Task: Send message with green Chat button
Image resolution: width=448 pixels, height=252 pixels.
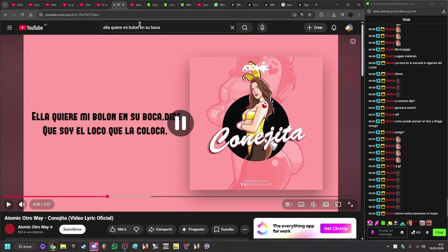Action: 439,232
